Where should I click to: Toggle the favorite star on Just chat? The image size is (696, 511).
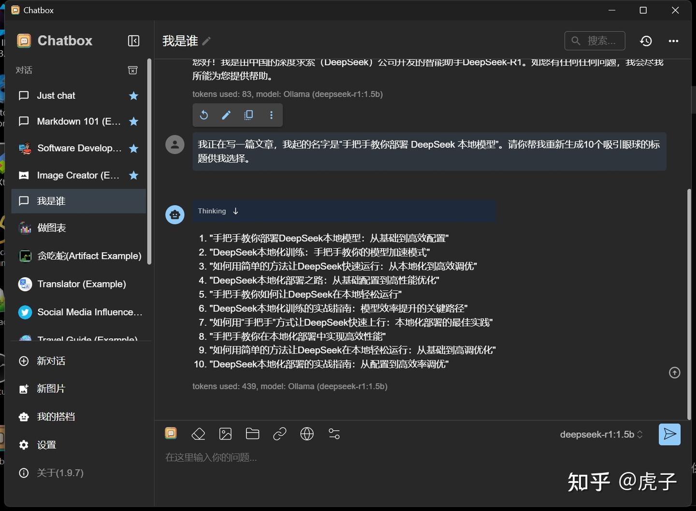133,96
